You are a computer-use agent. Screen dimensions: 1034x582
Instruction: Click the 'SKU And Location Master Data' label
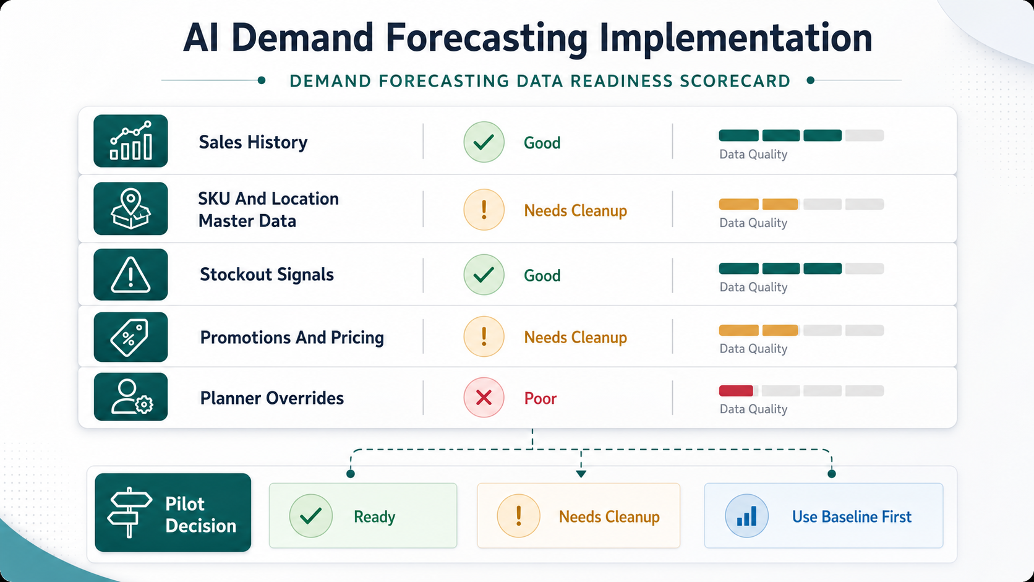point(268,210)
